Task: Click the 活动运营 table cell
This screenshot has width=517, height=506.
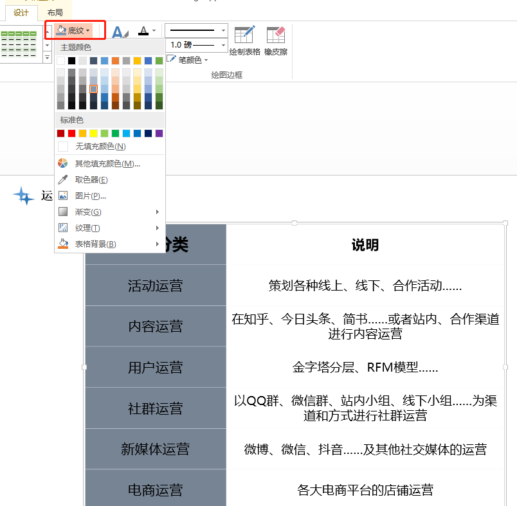Action: coord(156,285)
